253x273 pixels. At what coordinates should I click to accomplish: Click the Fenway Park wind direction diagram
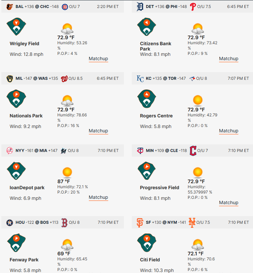point(16,243)
